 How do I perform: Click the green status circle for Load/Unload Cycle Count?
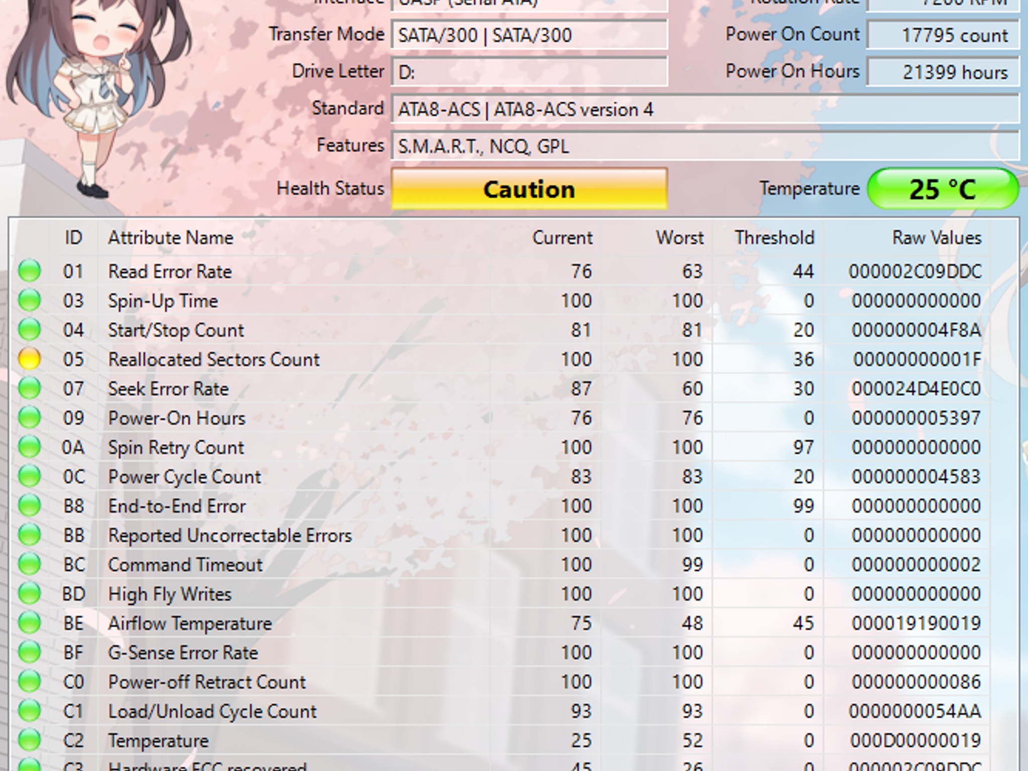click(x=30, y=711)
